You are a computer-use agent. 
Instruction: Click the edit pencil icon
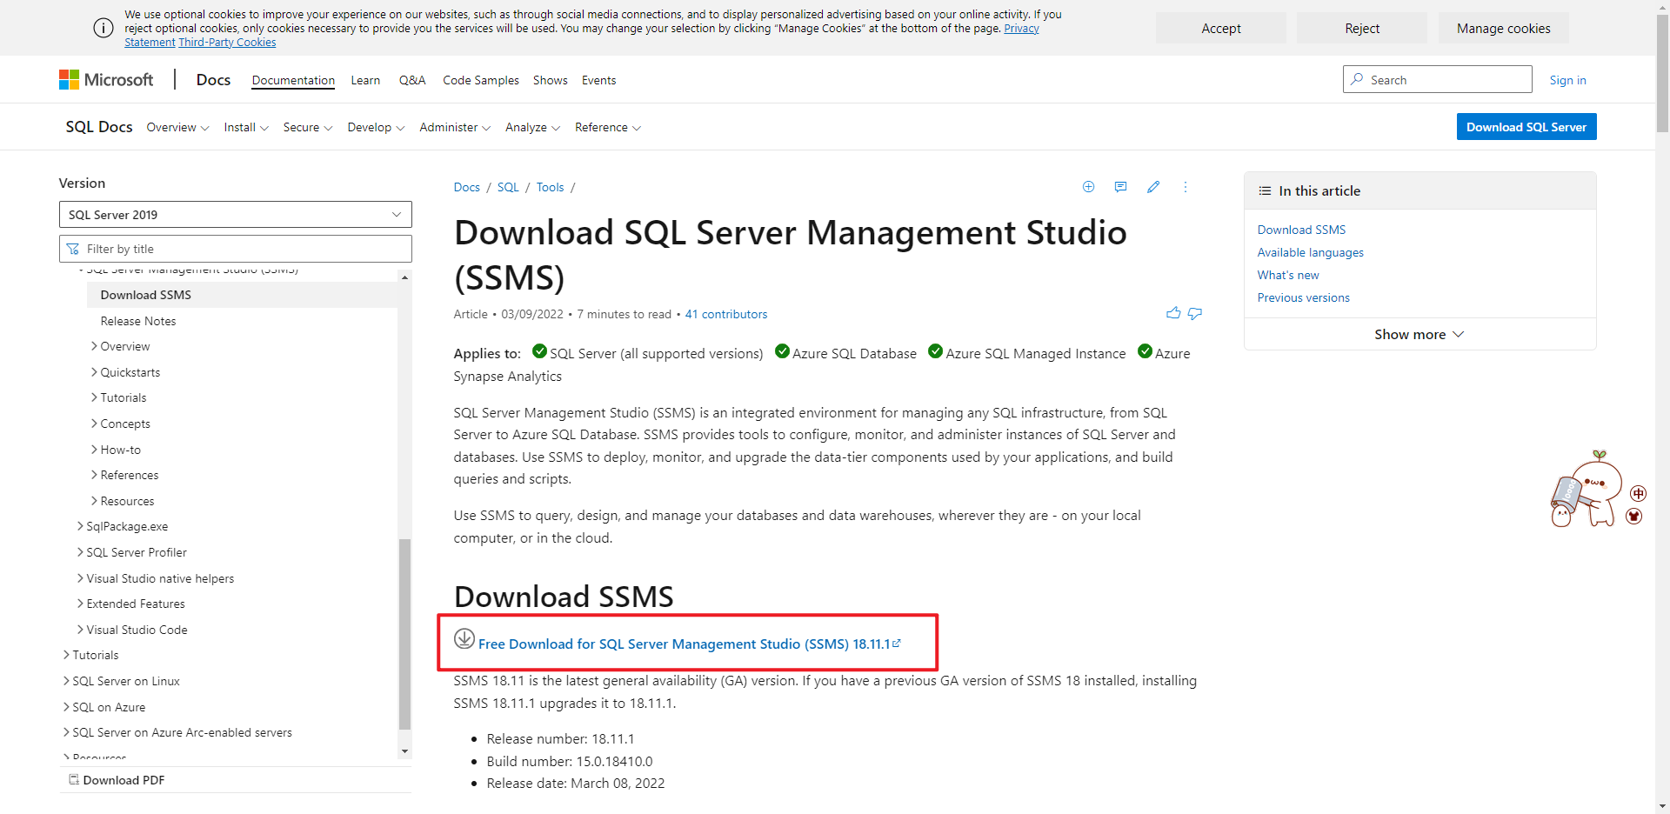coord(1153,187)
